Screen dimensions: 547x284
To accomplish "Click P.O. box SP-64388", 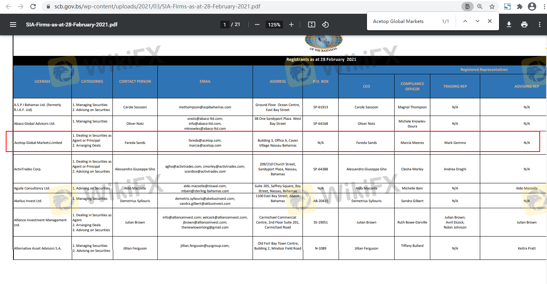I will [x=321, y=169].
